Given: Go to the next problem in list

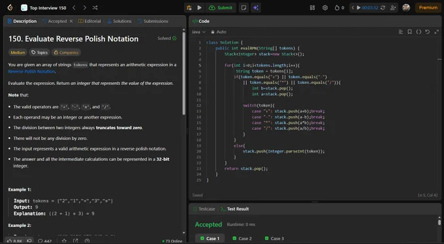Looking at the screenshot, I should click(x=84, y=8).
